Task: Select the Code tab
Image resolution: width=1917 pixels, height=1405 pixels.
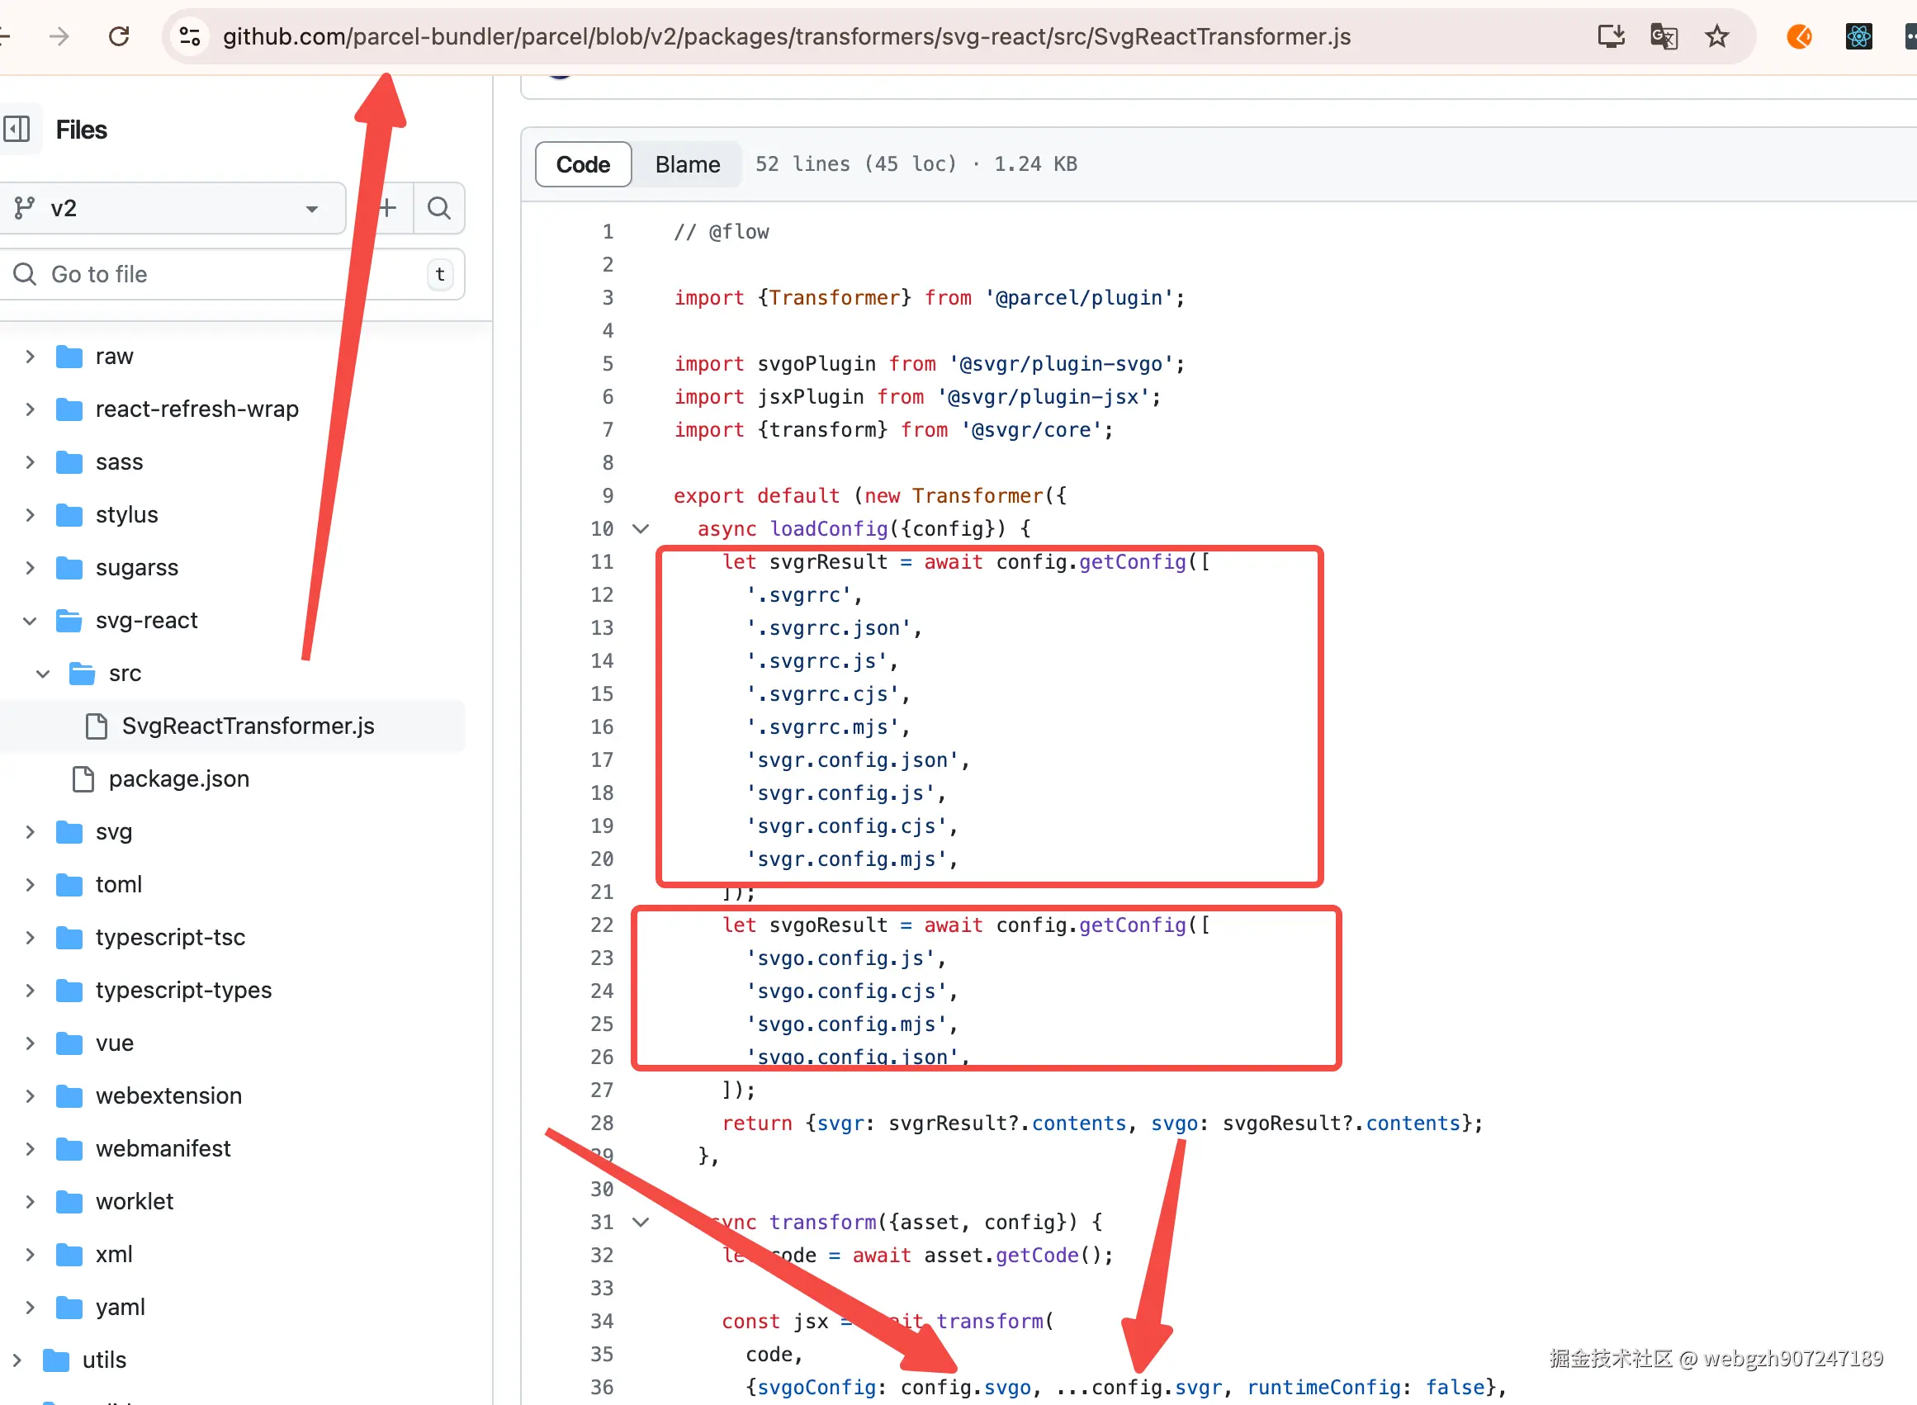Action: click(583, 164)
